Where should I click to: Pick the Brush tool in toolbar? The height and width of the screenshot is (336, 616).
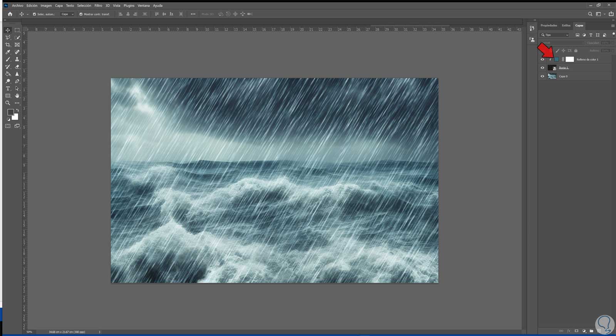(x=8, y=59)
